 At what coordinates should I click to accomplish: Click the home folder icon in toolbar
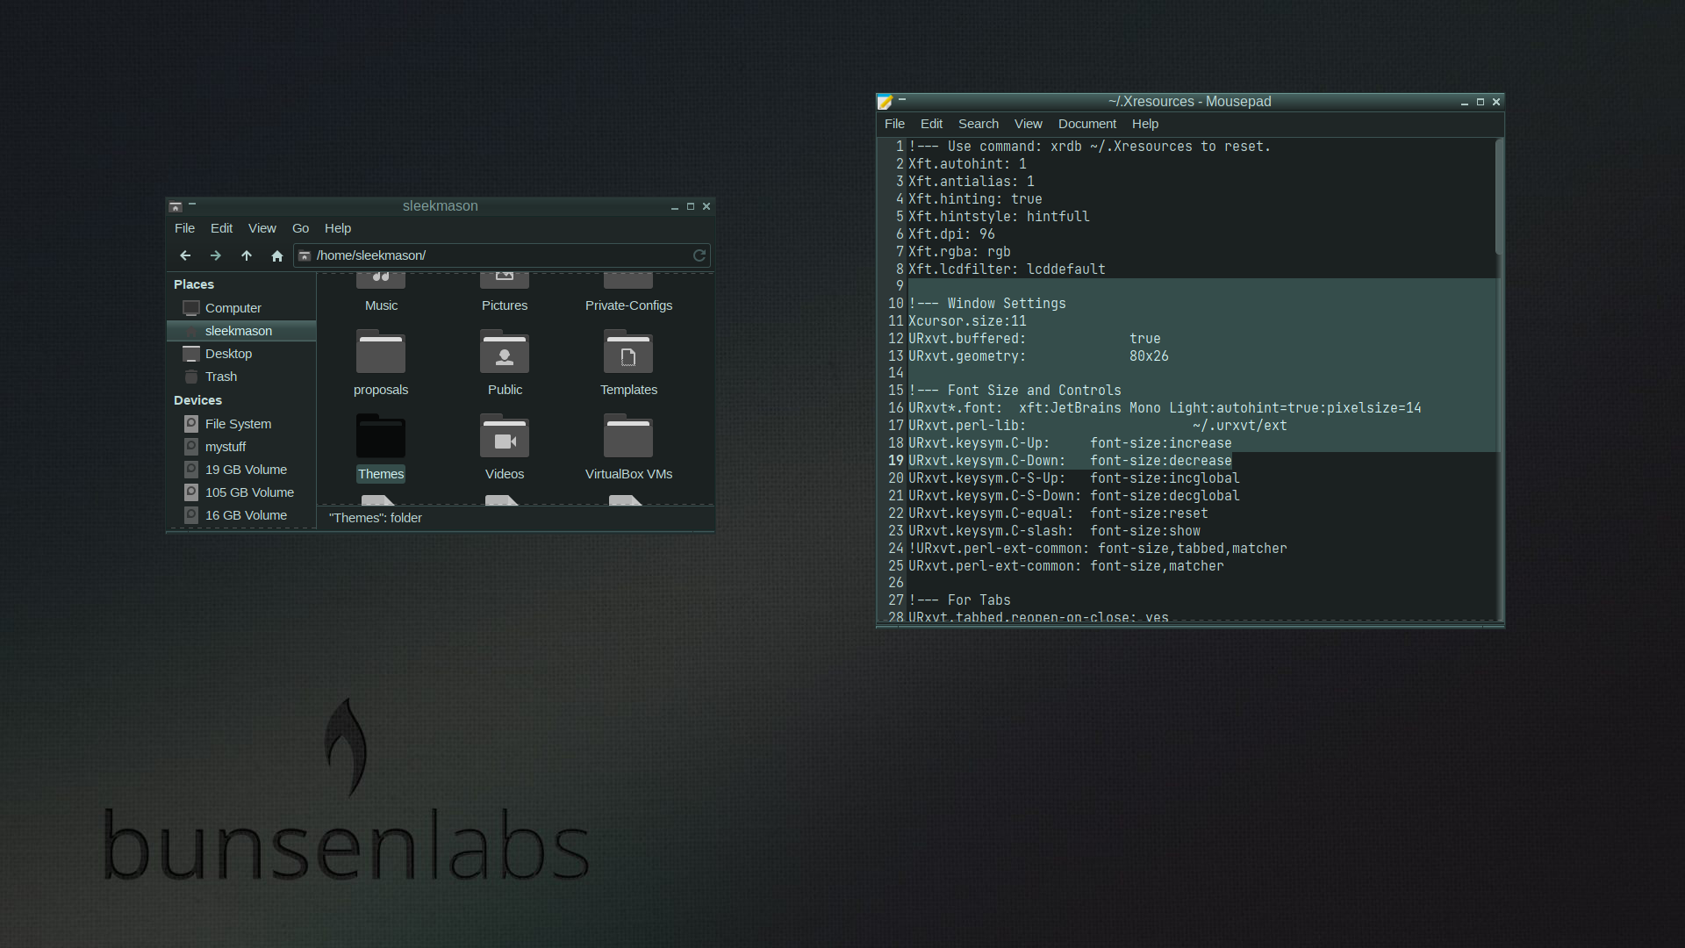tap(277, 255)
